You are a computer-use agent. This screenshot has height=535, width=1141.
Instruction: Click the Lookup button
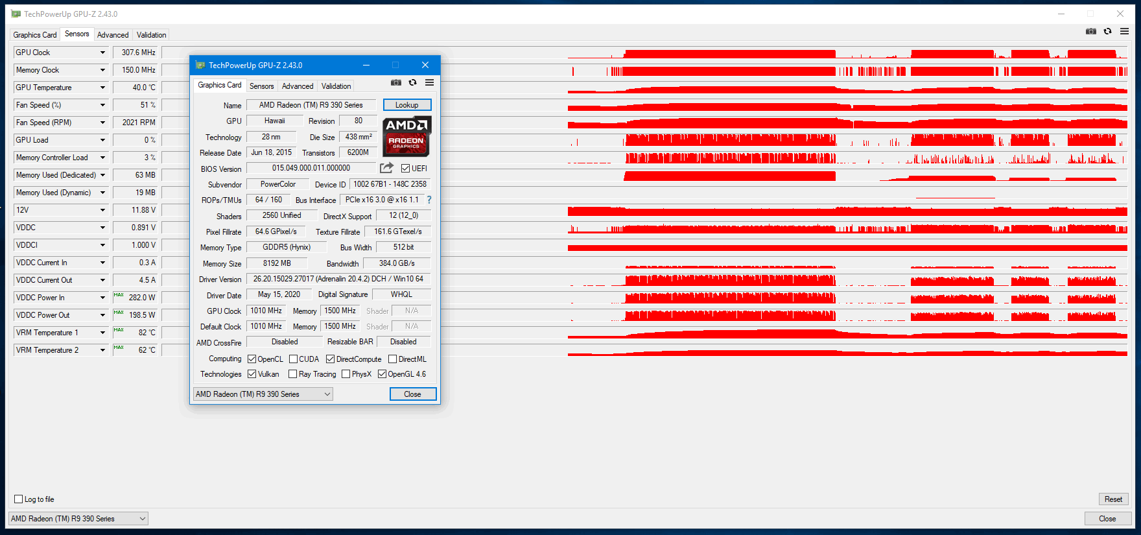tap(407, 105)
